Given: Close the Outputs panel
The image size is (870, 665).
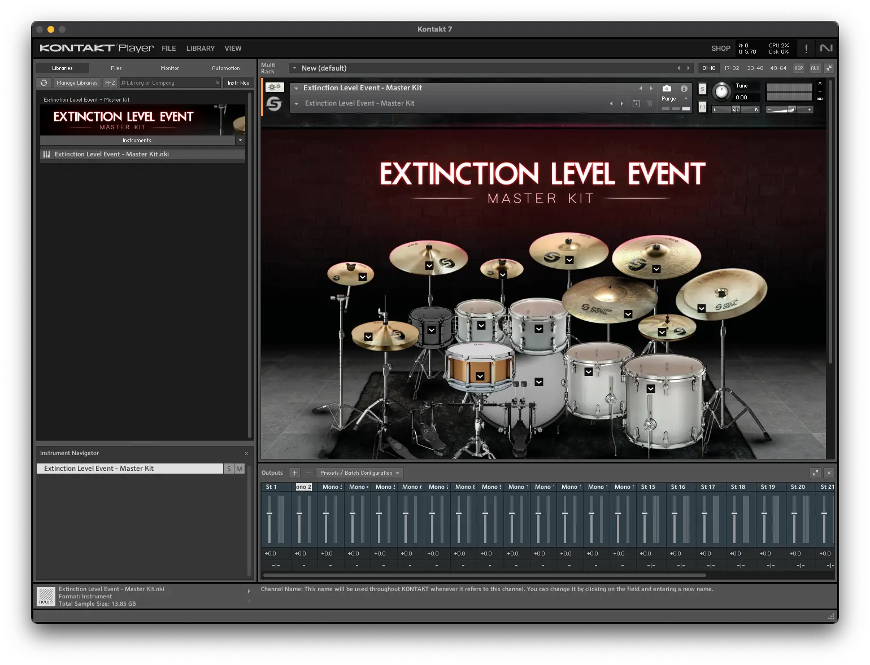Looking at the screenshot, I should [829, 473].
